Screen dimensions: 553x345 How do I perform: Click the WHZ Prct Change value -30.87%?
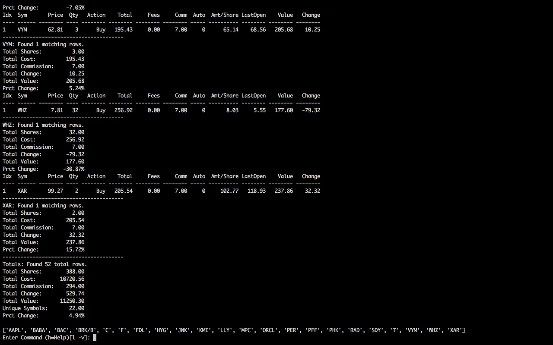pyautogui.click(x=74, y=169)
